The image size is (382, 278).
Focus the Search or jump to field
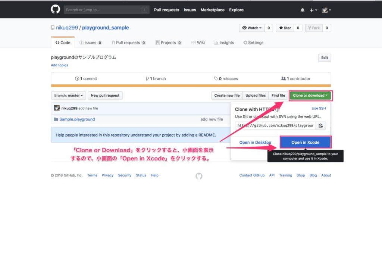click(106, 10)
